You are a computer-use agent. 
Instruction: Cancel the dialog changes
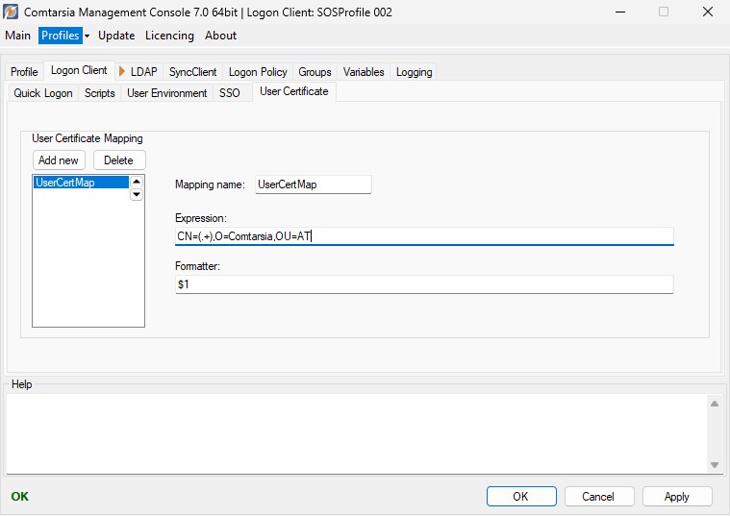(597, 497)
